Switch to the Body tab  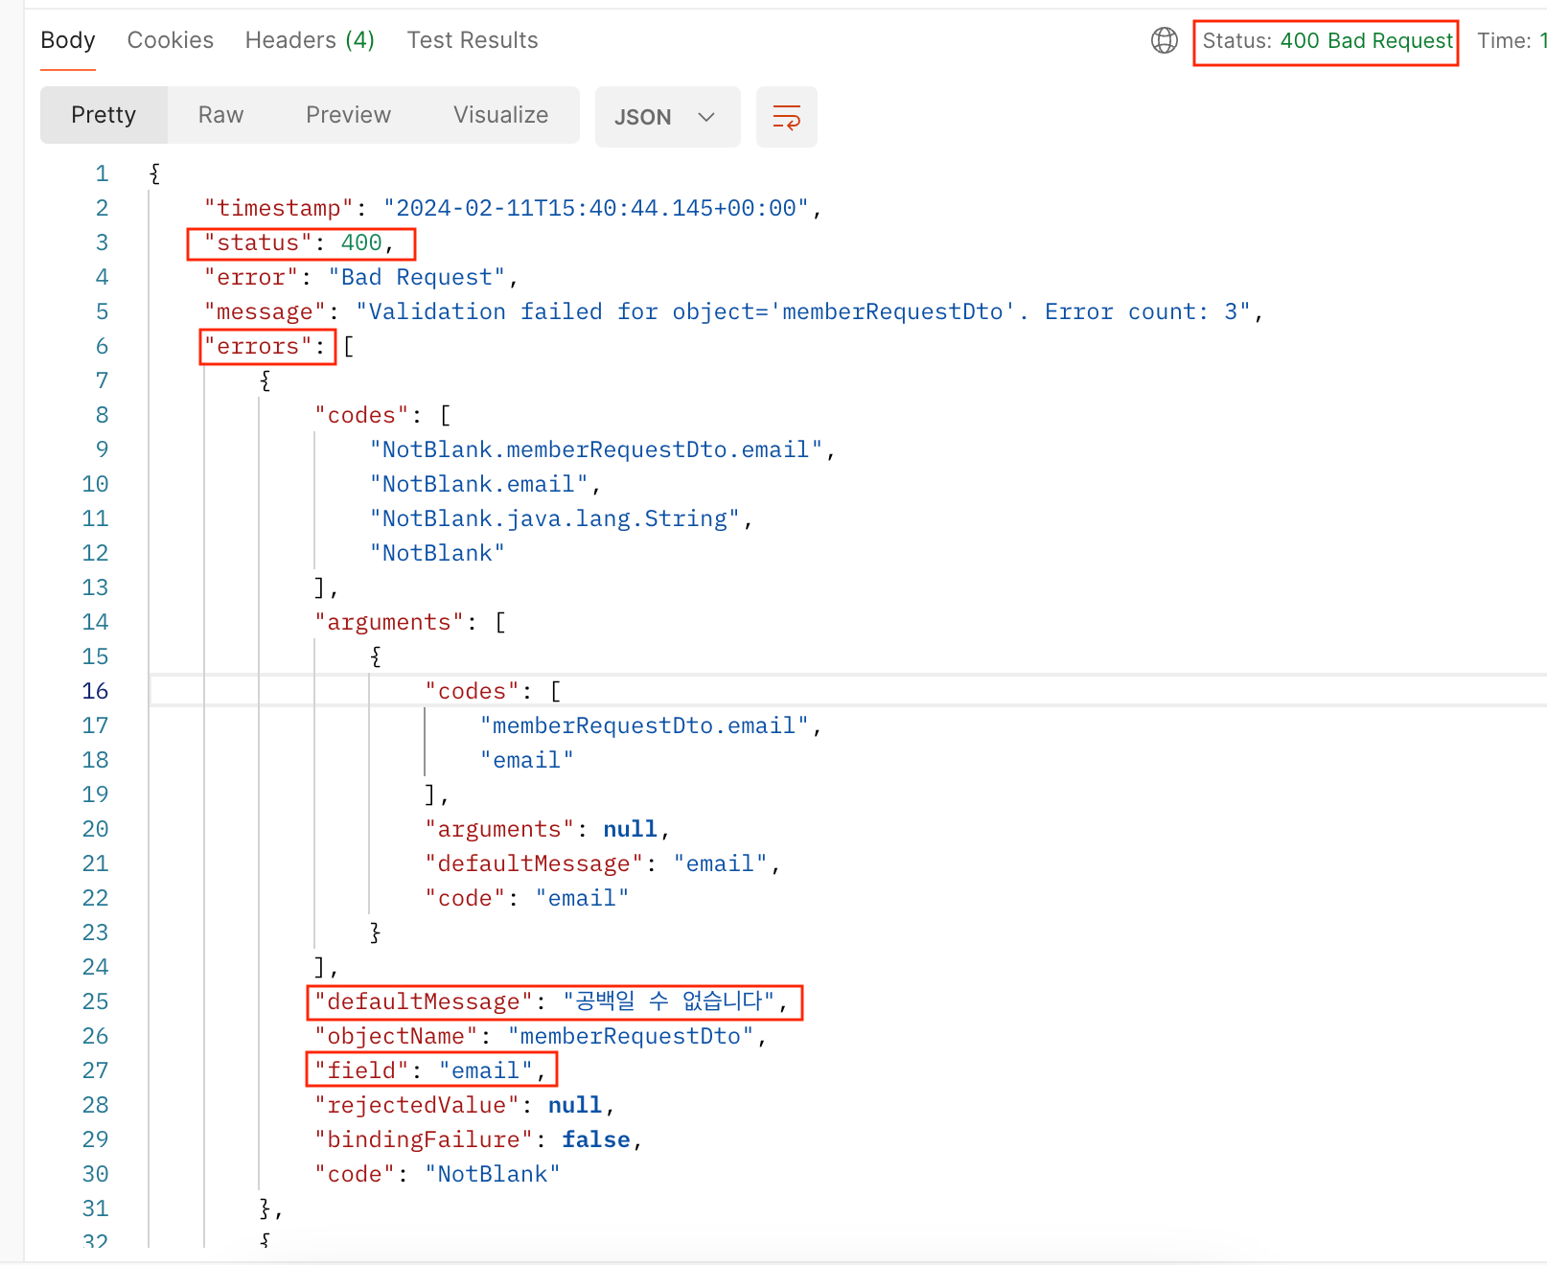coord(68,40)
